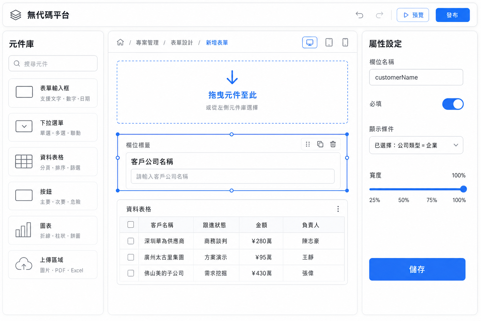Screen dimensions: 481x321
Task: Open the 顯示條件 dropdown
Action: click(x=416, y=145)
